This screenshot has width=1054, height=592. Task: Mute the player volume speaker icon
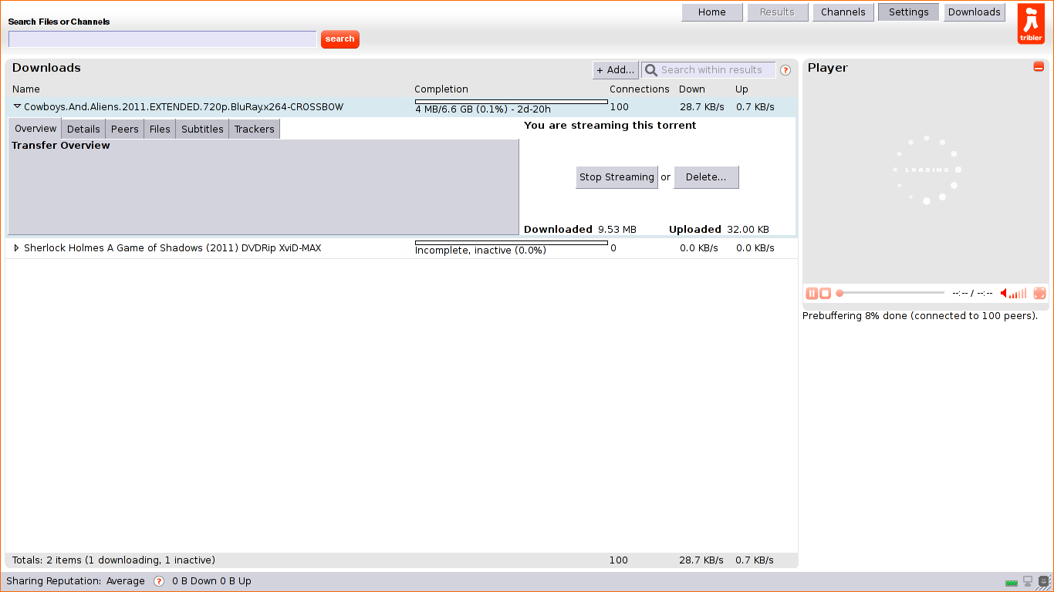click(x=1004, y=293)
